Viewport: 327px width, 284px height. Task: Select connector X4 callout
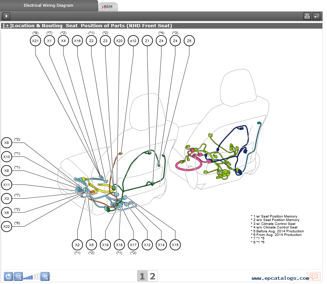pos(63,41)
